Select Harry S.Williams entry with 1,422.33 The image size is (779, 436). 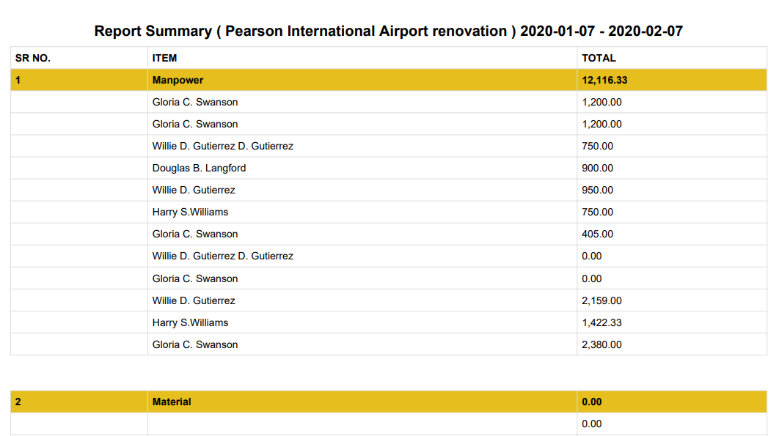pyautogui.click(x=190, y=322)
